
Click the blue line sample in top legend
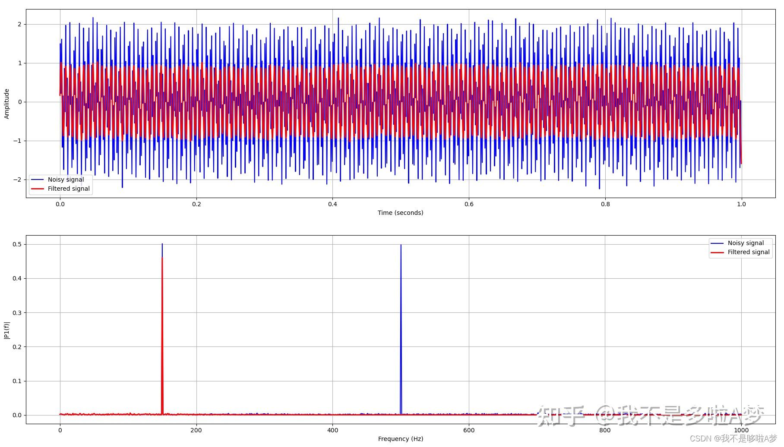(38, 179)
